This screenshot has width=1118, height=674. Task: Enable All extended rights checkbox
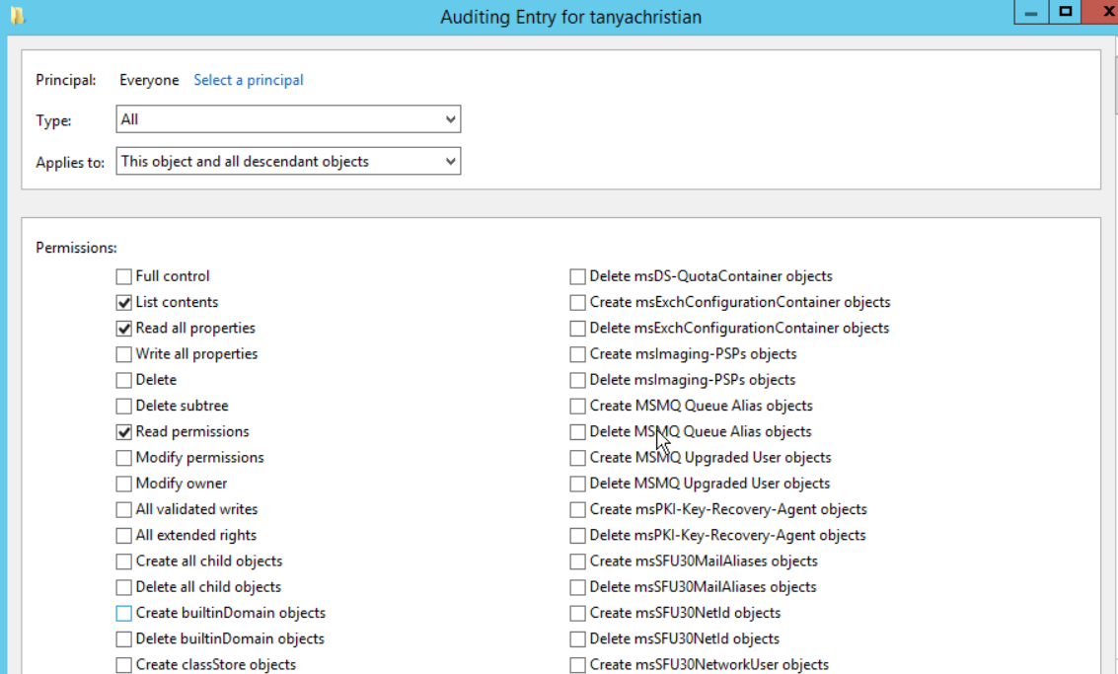[x=124, y=536]
